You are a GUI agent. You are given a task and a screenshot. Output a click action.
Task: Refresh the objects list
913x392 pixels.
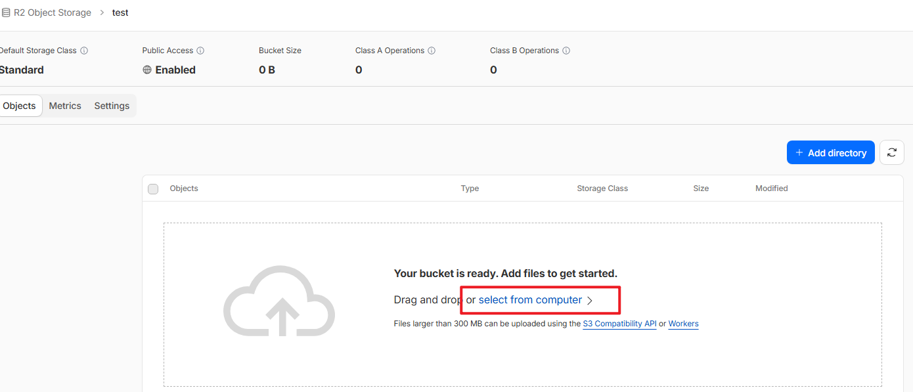point(891,152)
